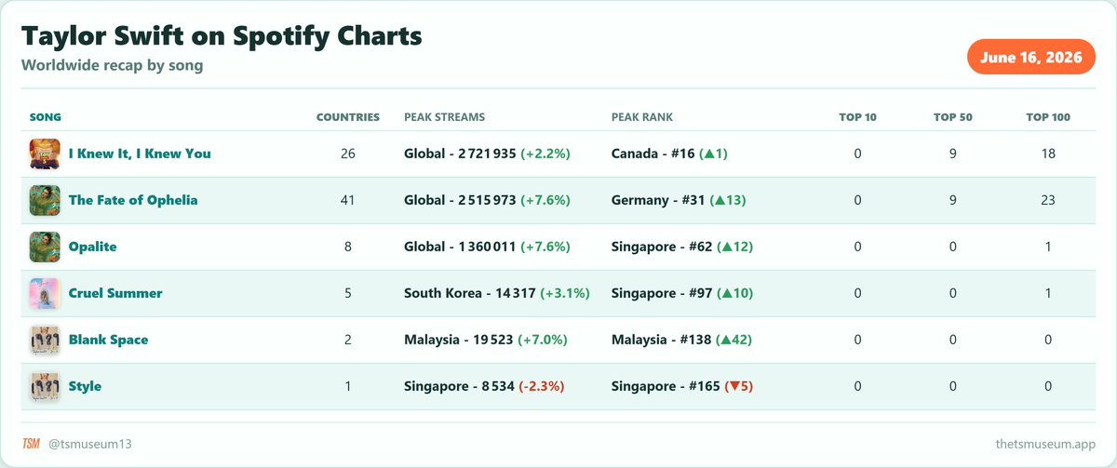Click Cruel Summer Top 100 value
The image size is (1117, 468).
tap(1048, 293)
